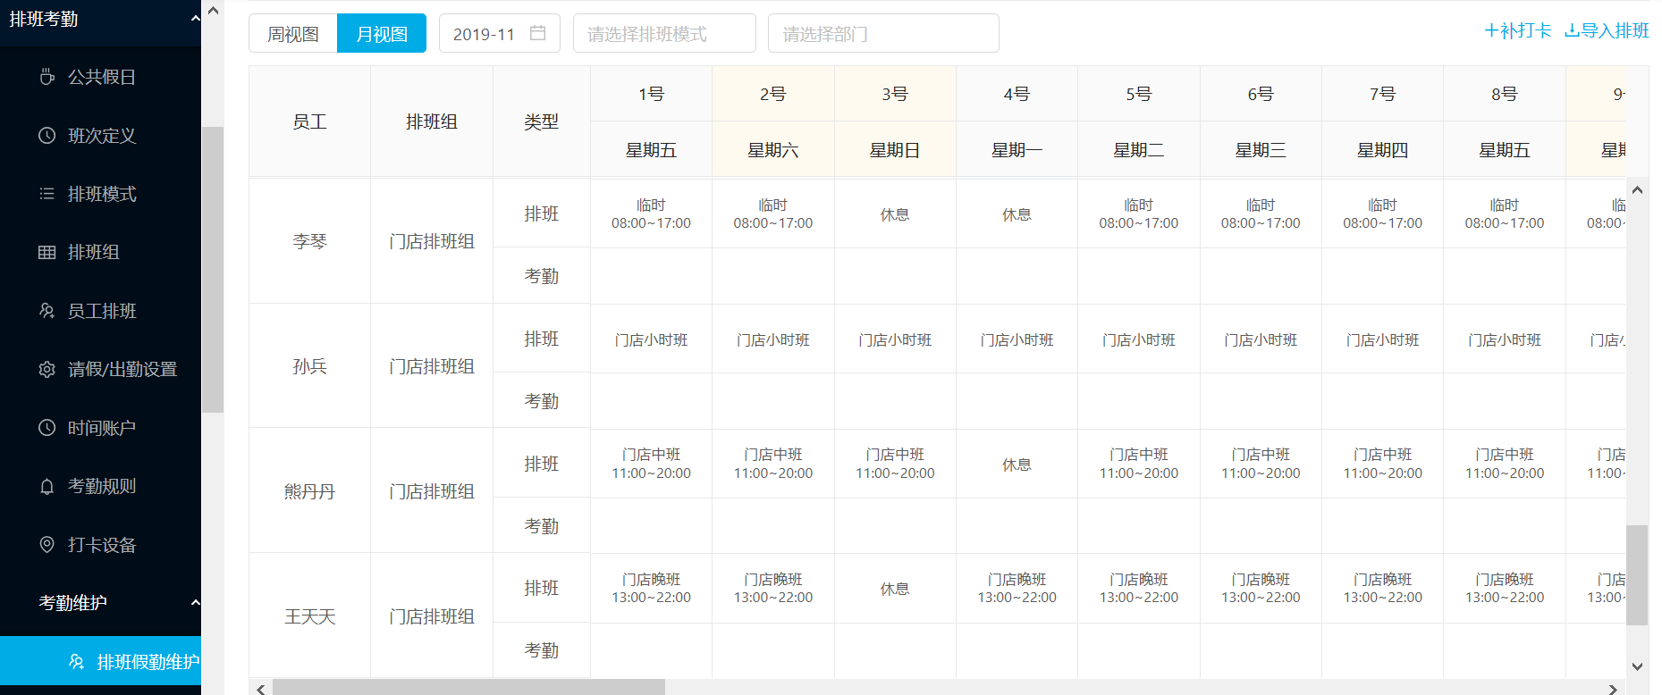The width and height of the screenshot is (1662, 695).
Task: Click 王天天 休息 cell on 3号
Action: click(895, 589)
